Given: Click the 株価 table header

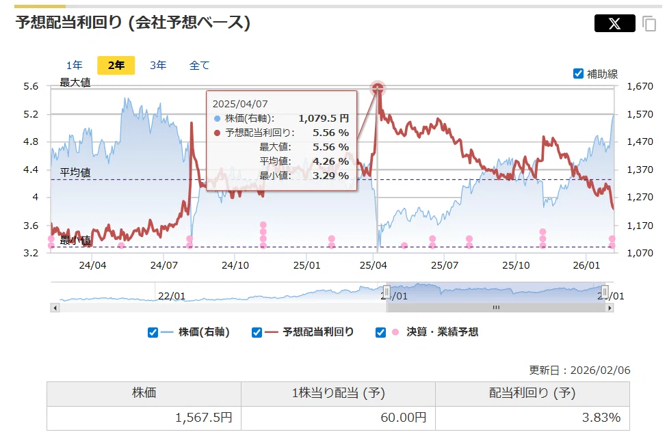Looking at the screenshot, I should 144,393.
